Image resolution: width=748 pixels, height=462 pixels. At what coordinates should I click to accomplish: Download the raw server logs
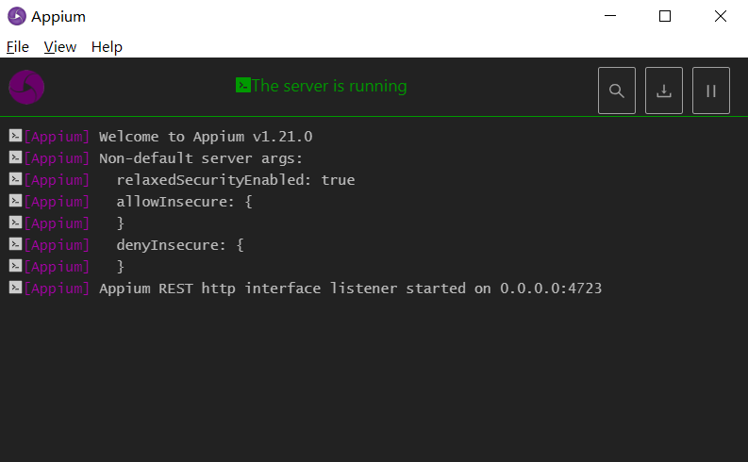(664, 91)
